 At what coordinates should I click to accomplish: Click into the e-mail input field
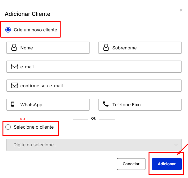click(99, 67)
